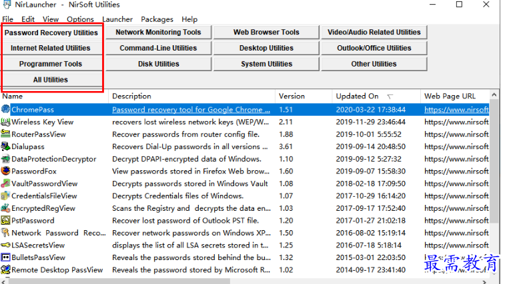Open the View menu
This screenshot has width=505, height=284.
pos(51,19)
